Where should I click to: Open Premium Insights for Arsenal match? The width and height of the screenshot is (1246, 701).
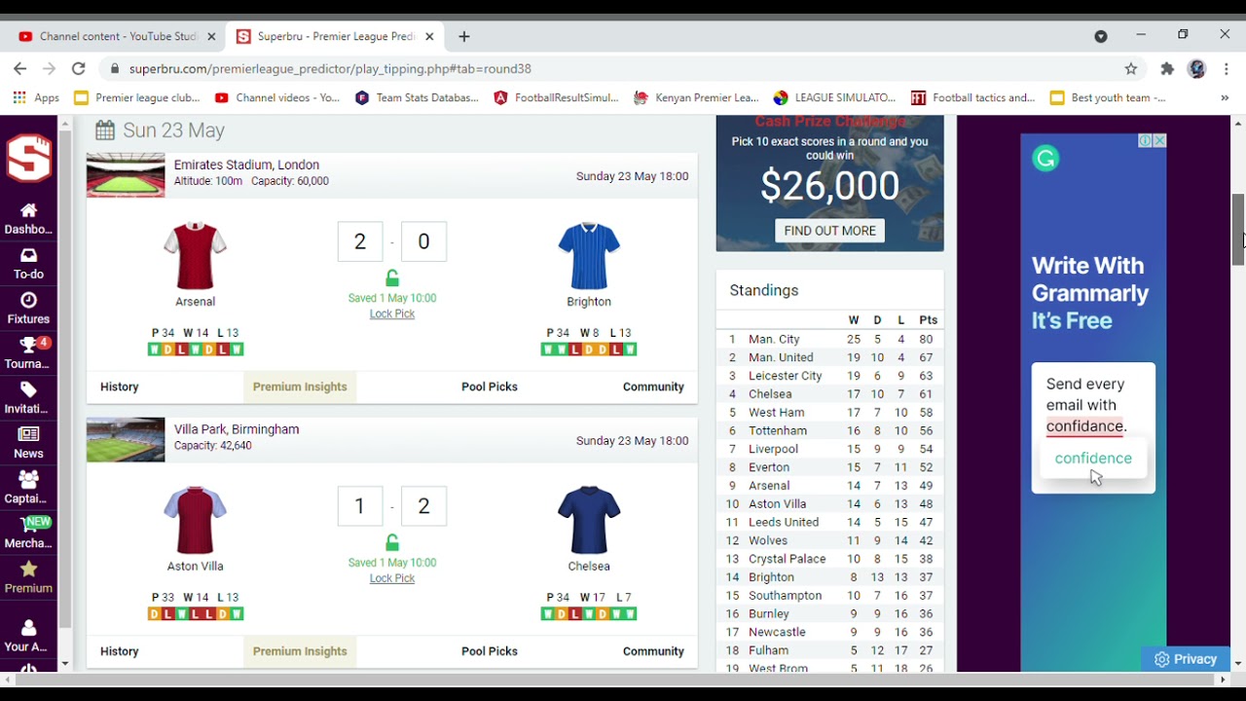pyautogui.click(x=300, y=387)
